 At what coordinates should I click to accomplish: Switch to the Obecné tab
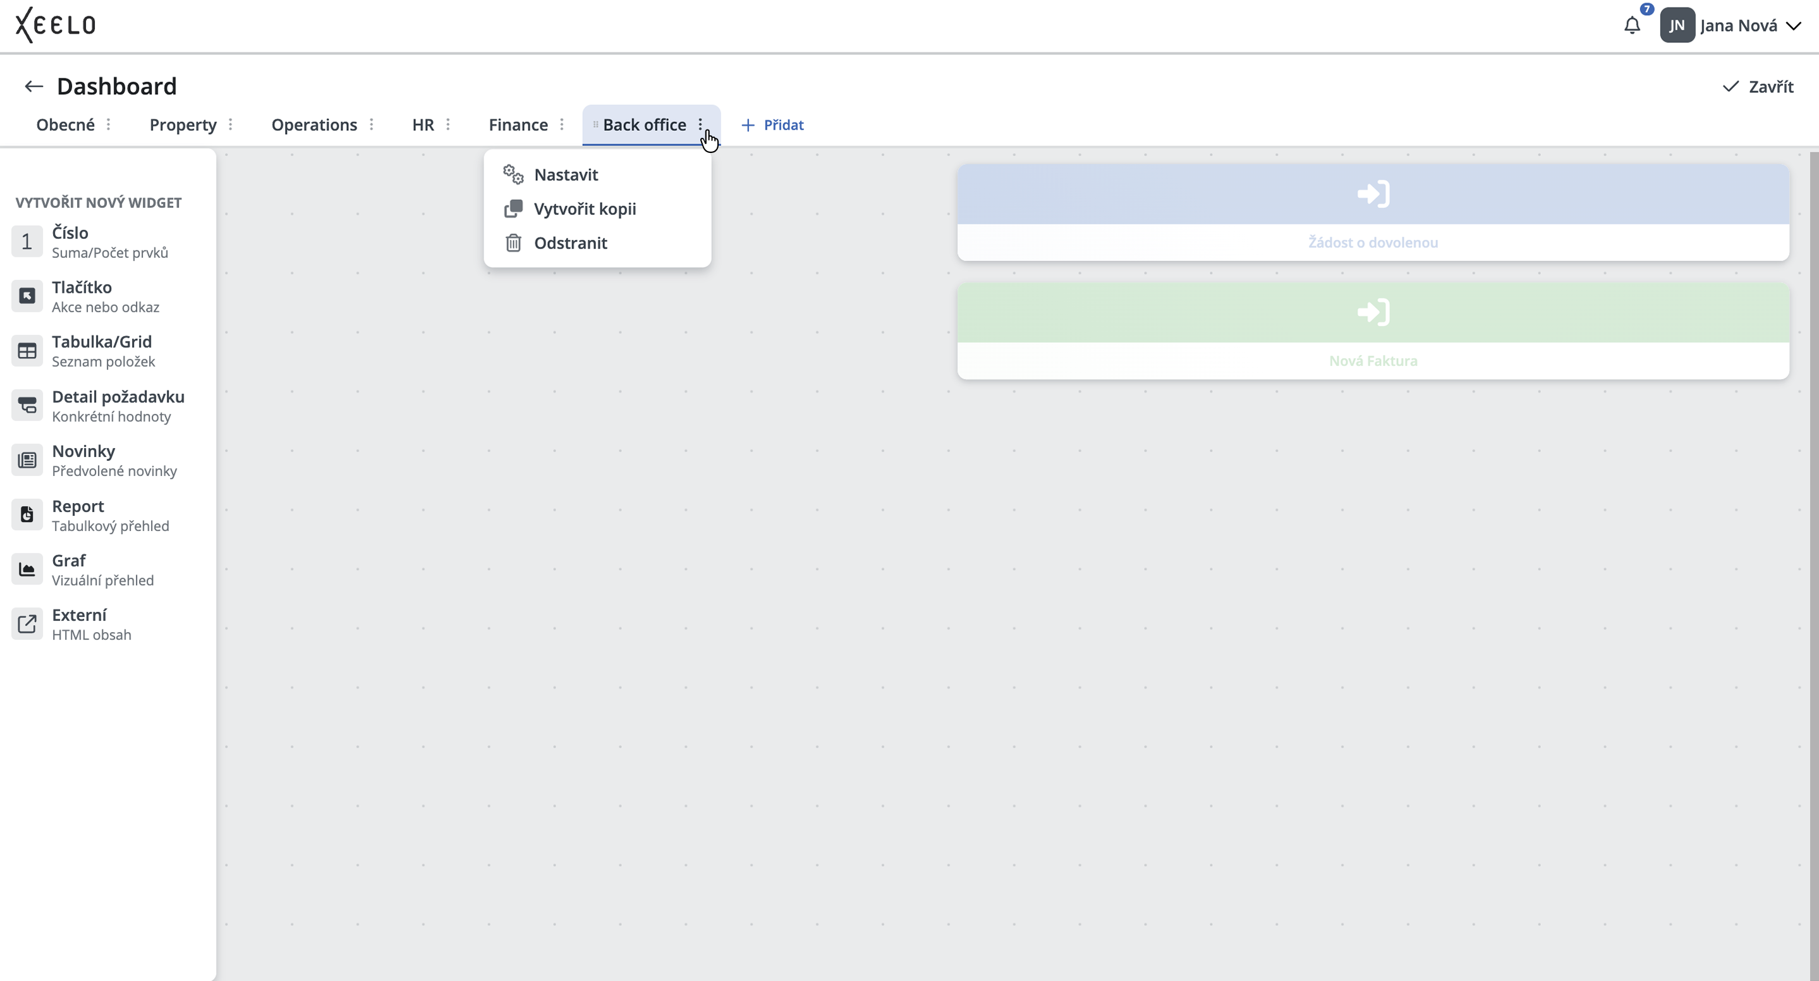[x=66, y=125]
